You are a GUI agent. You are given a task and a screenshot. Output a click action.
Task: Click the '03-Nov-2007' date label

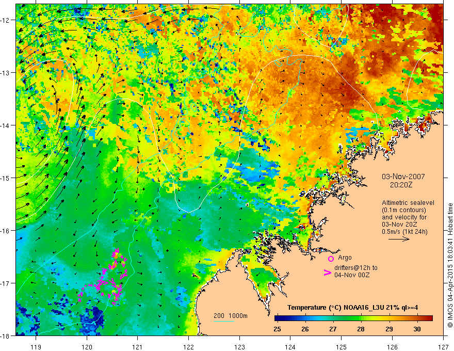(x=403, y=177)
